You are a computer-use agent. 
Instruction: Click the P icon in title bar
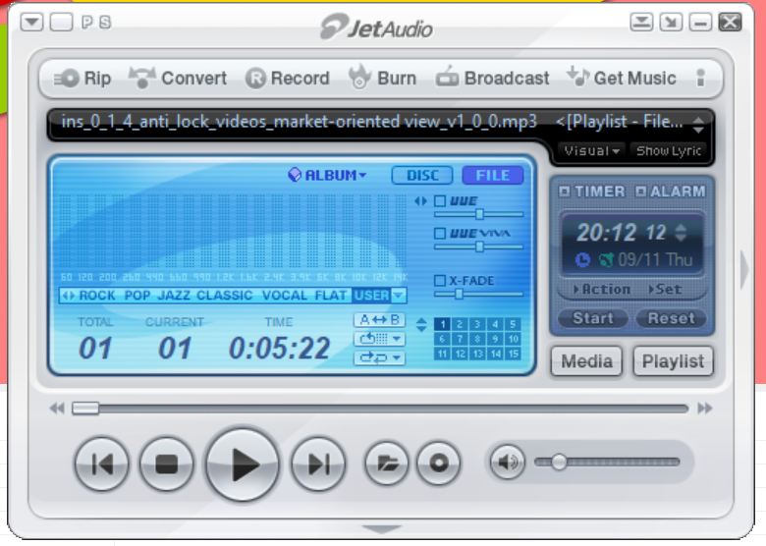pyautogui.click(x=87, y=22)
